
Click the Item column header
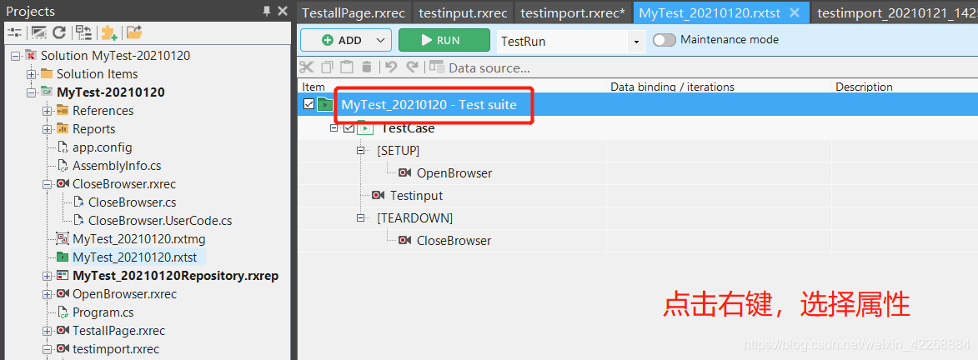tap(452, 87)
